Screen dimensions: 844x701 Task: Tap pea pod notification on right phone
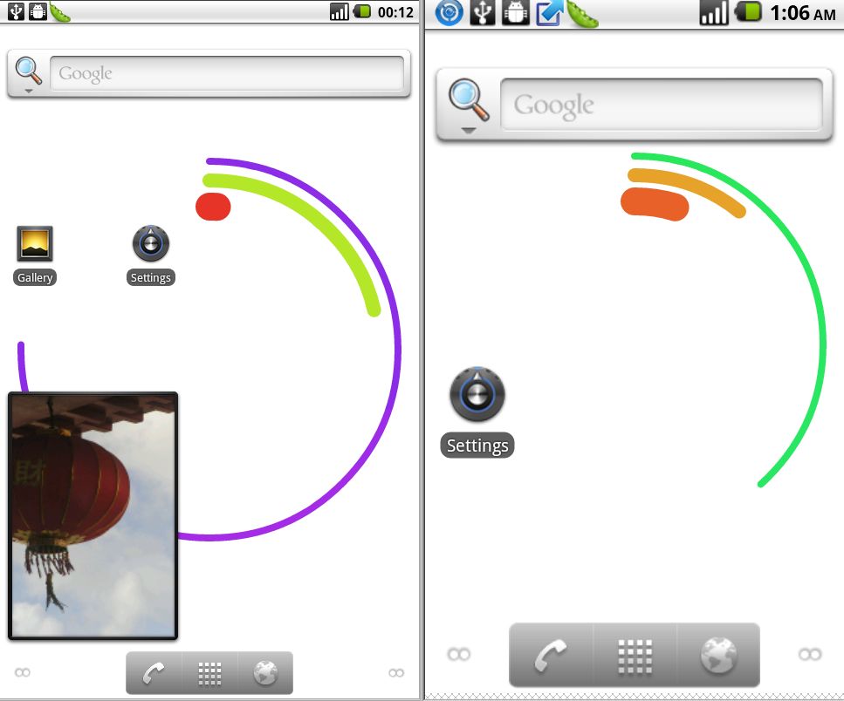point(582,14)
